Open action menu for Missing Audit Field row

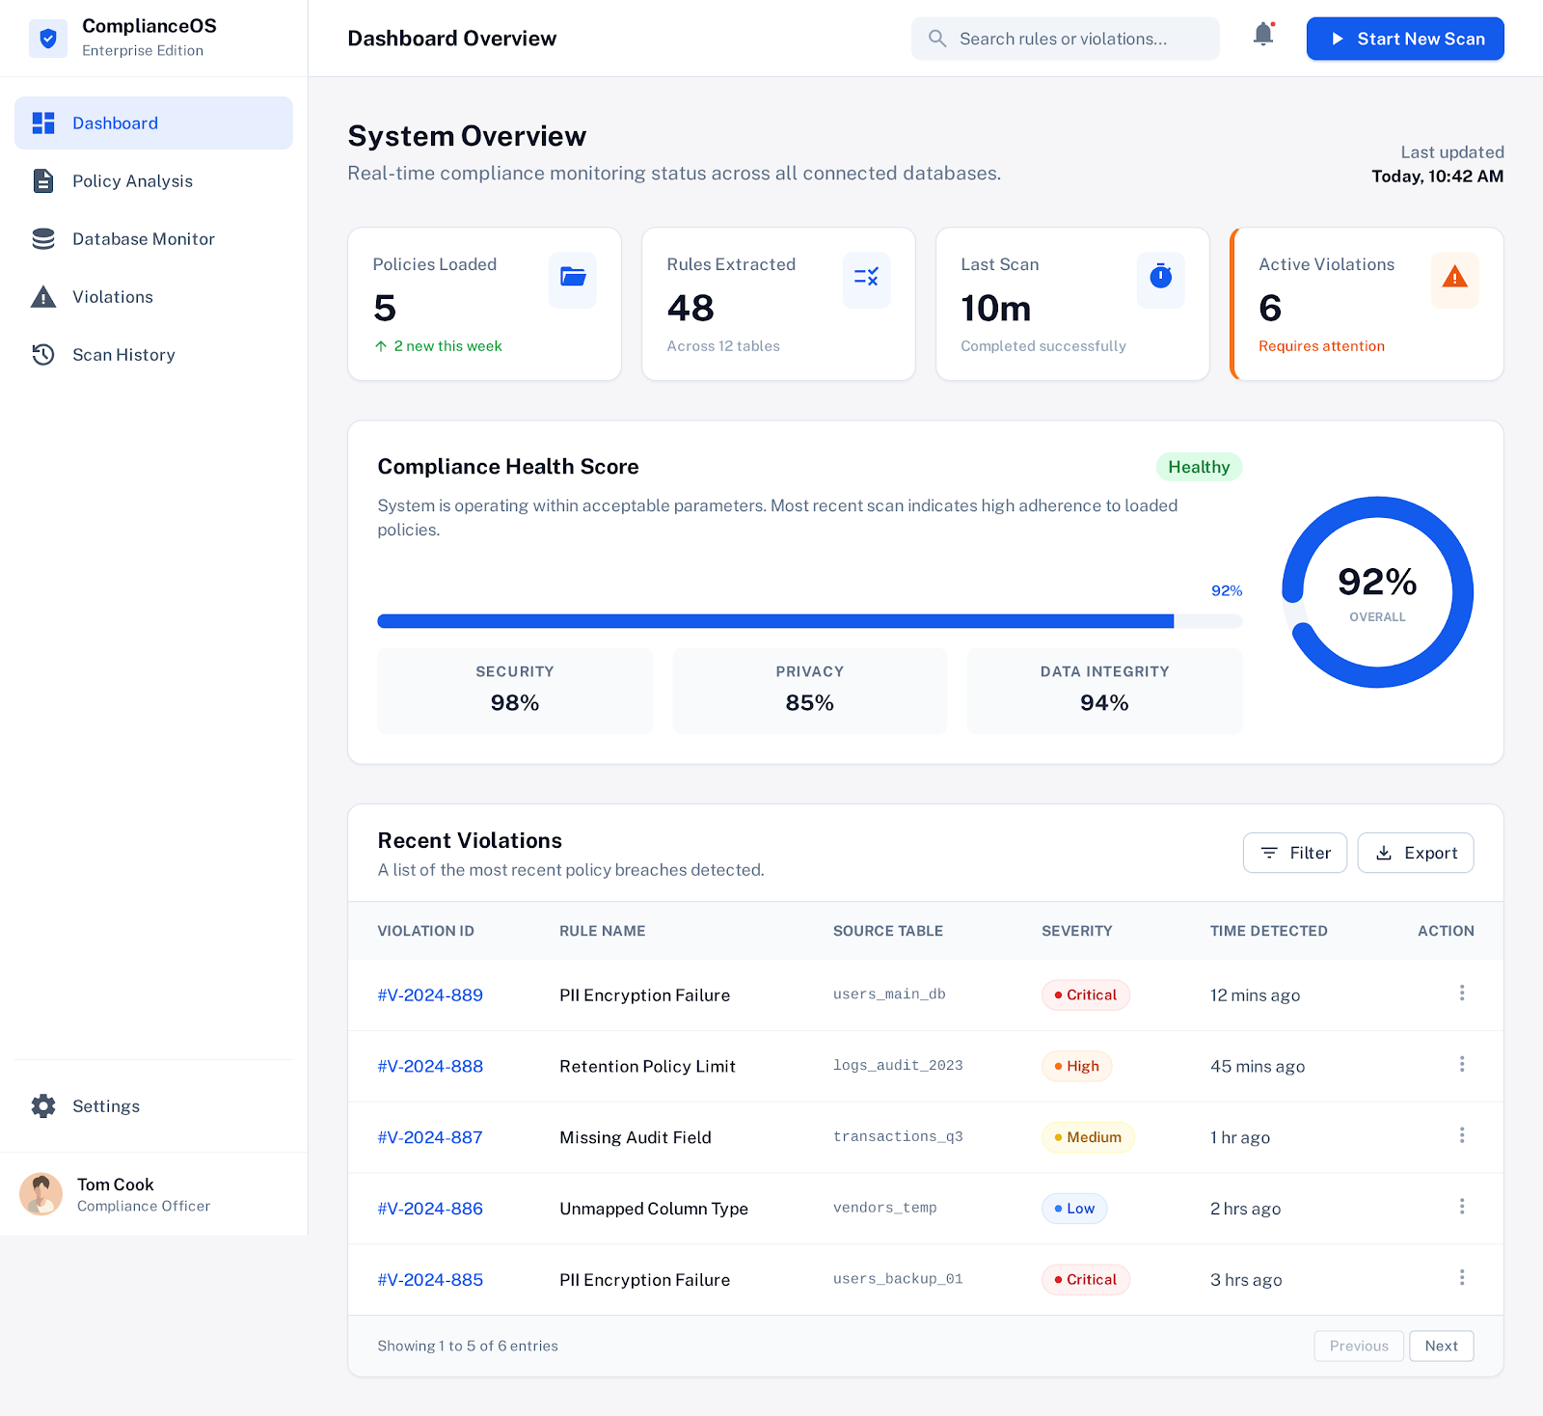1462,1136
